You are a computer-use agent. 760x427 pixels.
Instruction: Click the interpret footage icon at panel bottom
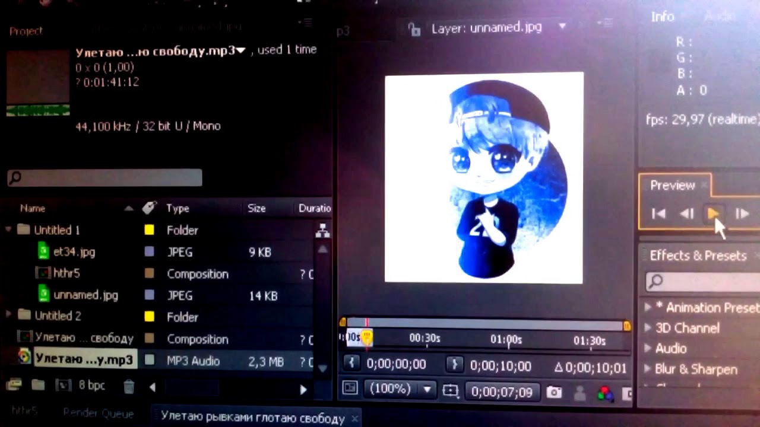(x=12, y=385)
